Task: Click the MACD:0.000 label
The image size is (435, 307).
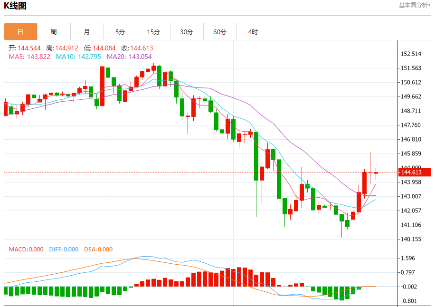Action: pyautogui.click(x=26, y=249)
